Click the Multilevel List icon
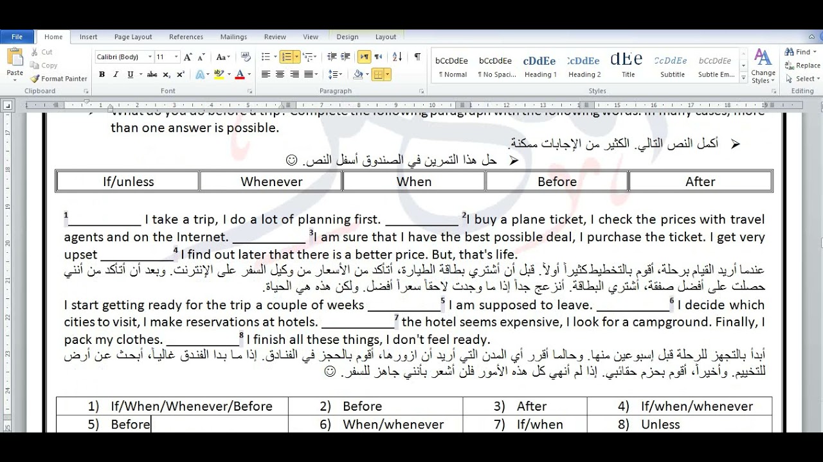The width and height of the screenshot is (823, 462). point(307,57)
